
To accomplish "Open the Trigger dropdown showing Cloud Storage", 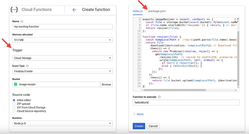I will tap(62, 58).
